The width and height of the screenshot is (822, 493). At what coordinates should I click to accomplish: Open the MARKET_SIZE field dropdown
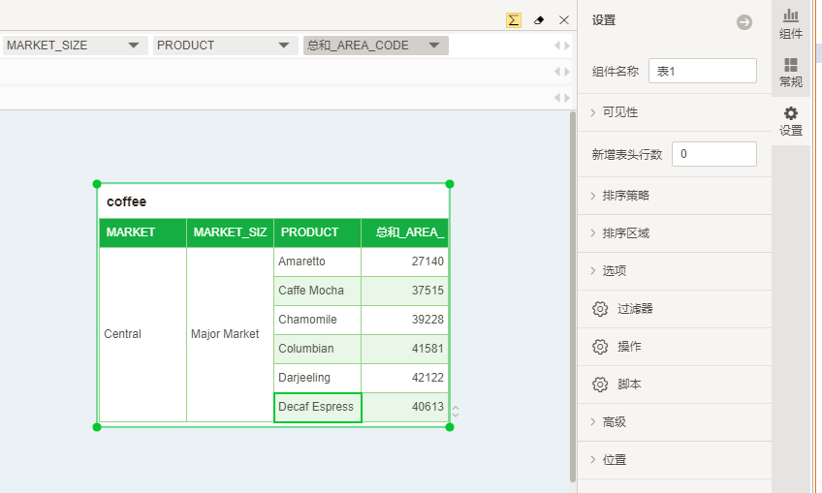(133, 46)
